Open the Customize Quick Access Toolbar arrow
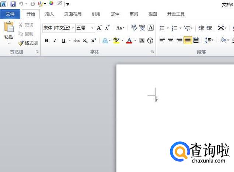 pyautogui.click(x=67, y=4)
